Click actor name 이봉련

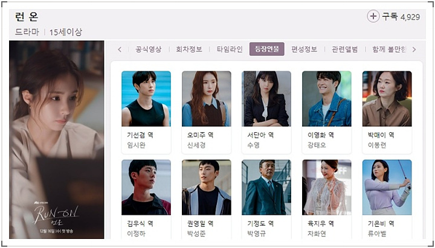[377, 145]
